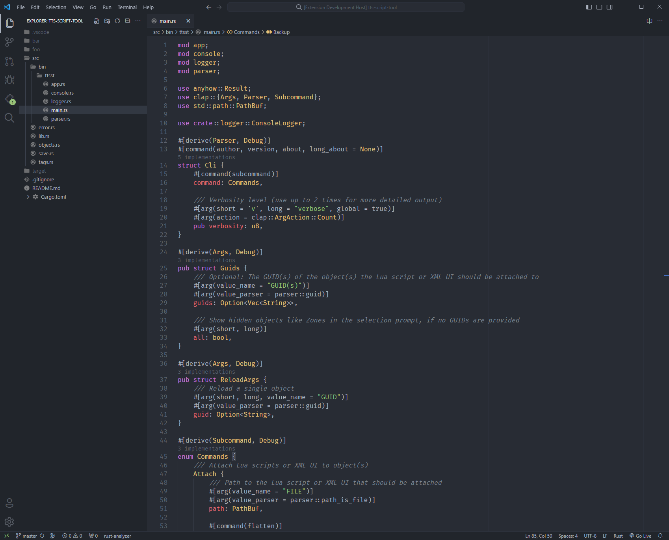The image size is (669, 540).
Task: Open the Selection menu
Action: (56, 7)
